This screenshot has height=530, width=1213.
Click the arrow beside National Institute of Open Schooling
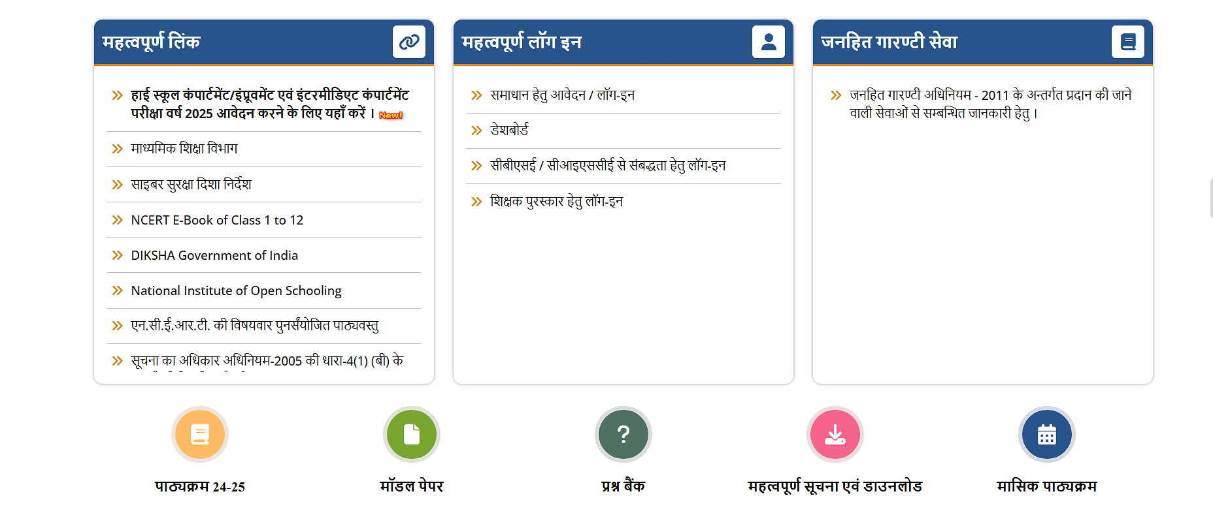(x=118, y=290)
